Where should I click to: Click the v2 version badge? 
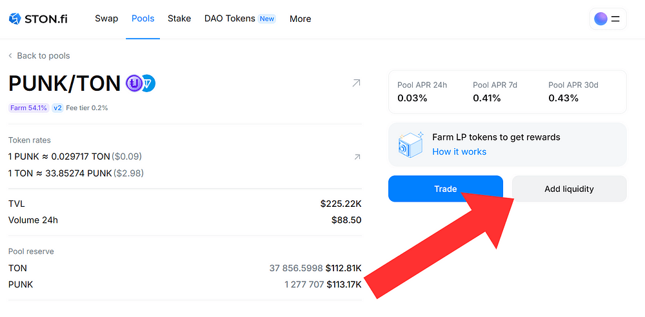pos(57,108)
